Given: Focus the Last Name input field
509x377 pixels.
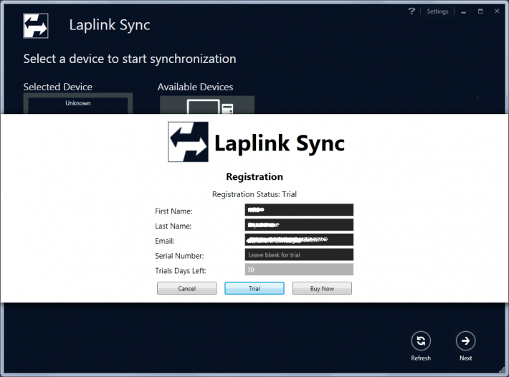Looking at the screenshot, I should (x=299, y=224).
